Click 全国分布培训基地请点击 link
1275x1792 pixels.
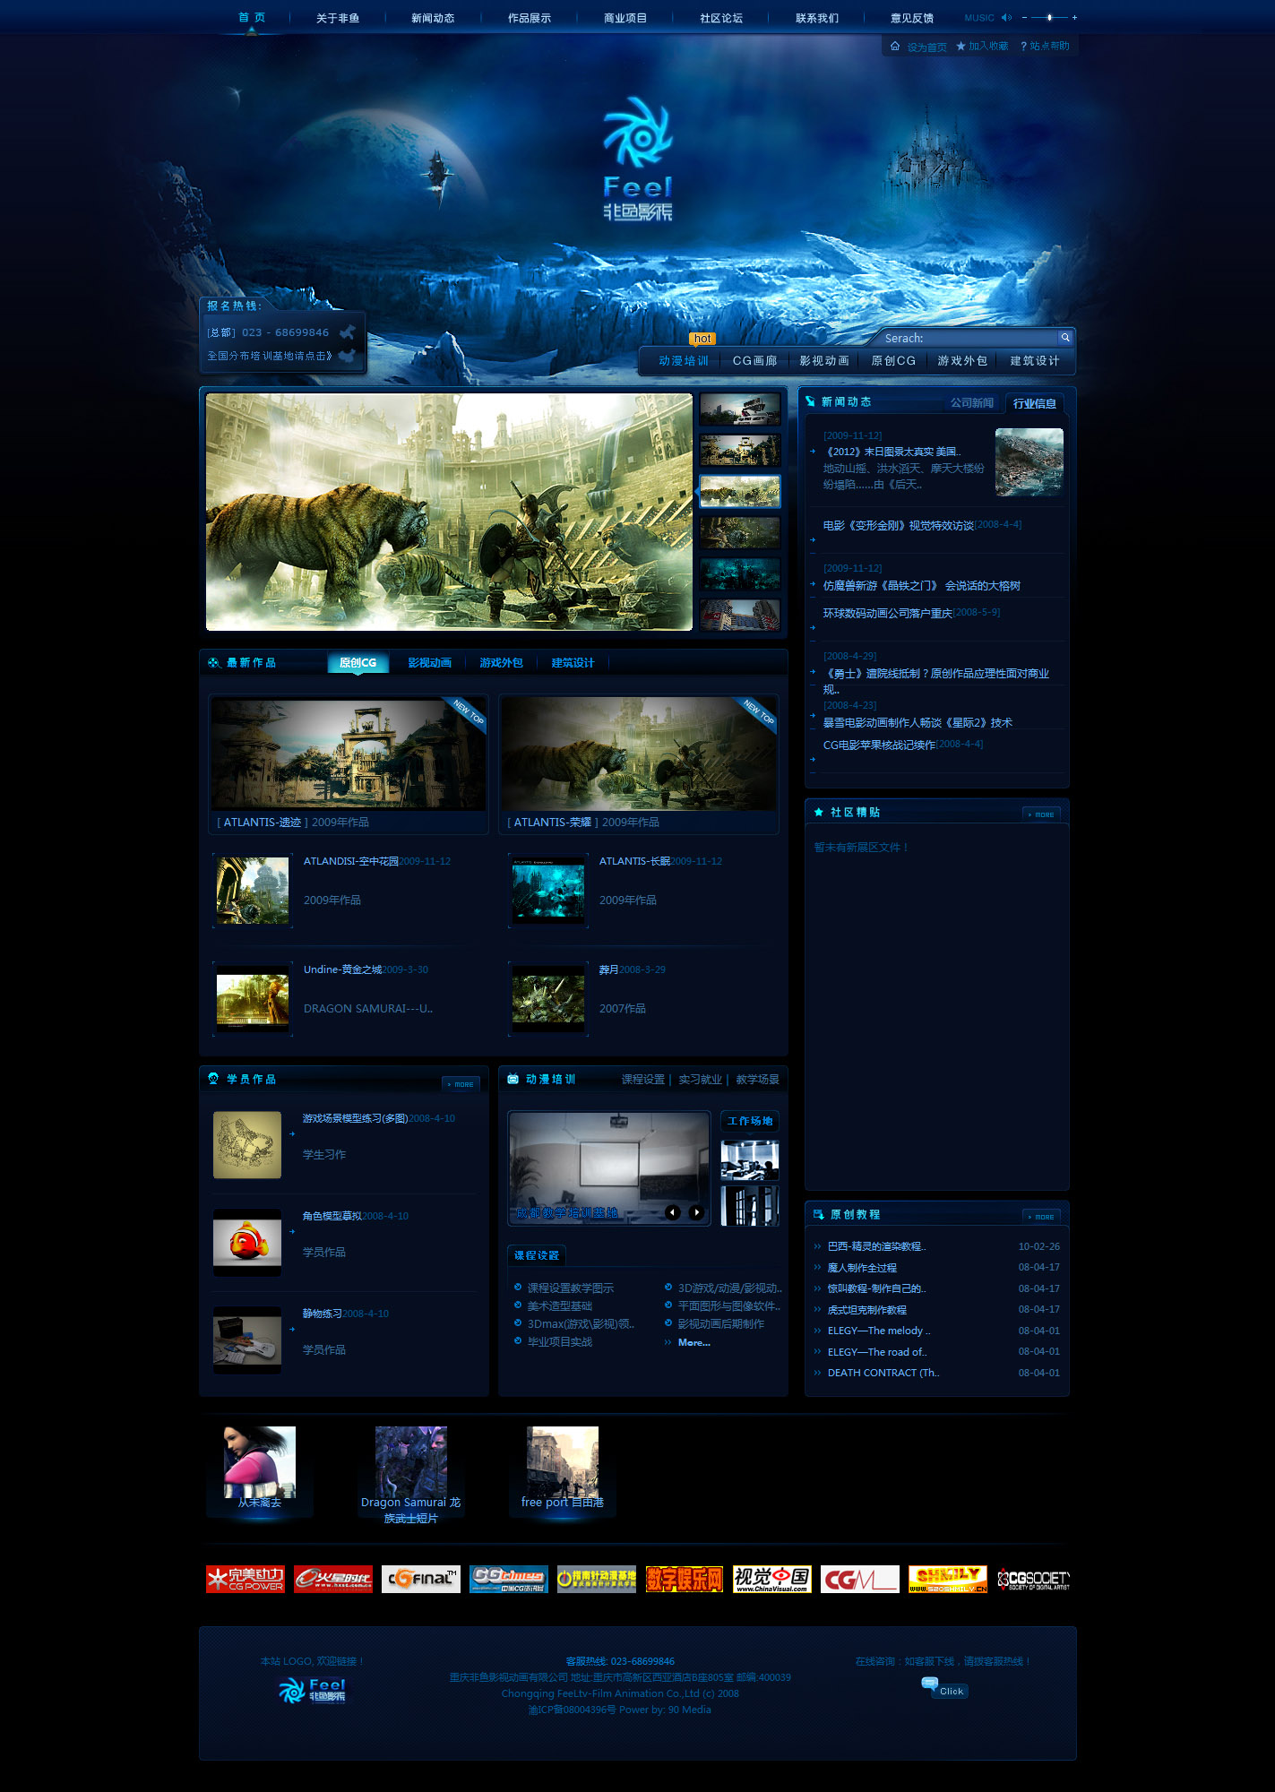270,356
